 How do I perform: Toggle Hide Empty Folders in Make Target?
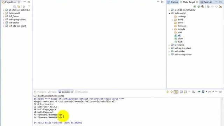click(220, 7)
